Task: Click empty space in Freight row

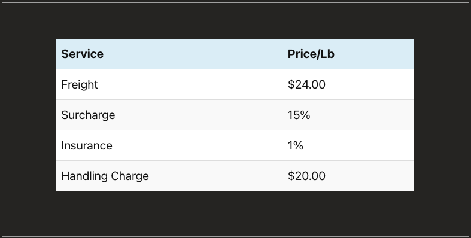Action: [192, 85]
